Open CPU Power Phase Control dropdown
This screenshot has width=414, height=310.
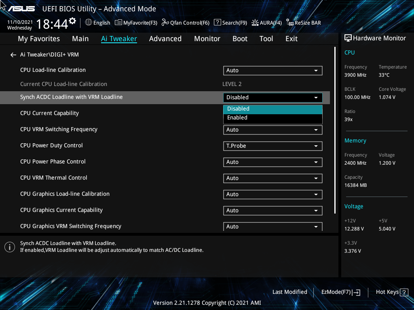click(273, 162)
